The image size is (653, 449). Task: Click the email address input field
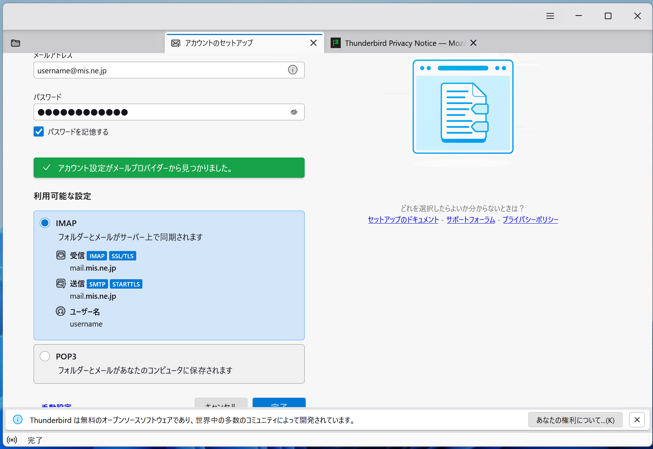[x=159, y=70]
